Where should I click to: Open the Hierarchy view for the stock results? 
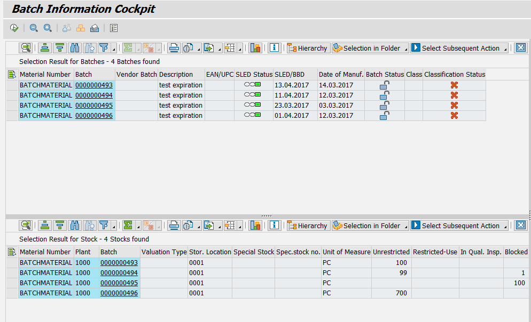(308, 226)
